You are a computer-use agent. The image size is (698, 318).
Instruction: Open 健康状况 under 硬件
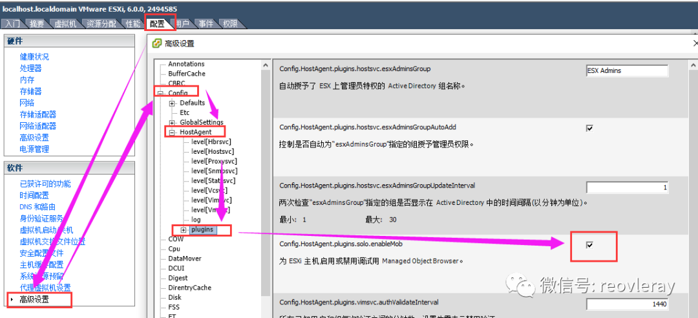tap(34, 57)
